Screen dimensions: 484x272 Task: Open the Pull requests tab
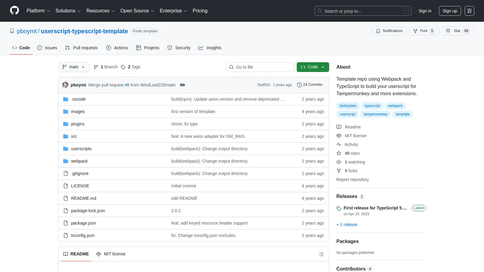[81, 48]
